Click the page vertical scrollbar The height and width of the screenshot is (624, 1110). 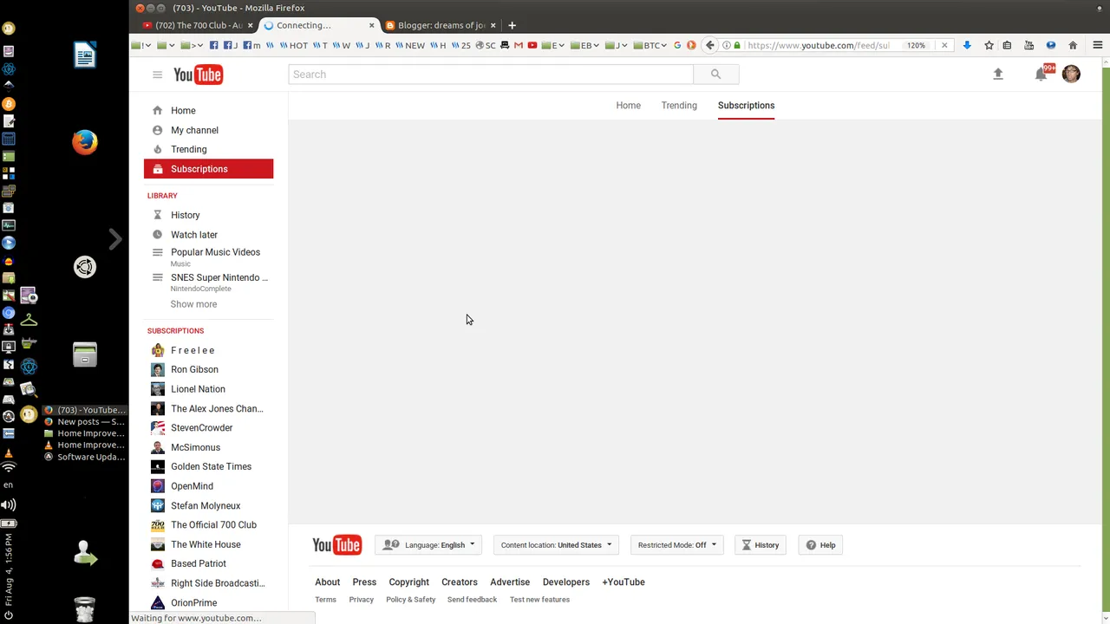(1106, 338)
